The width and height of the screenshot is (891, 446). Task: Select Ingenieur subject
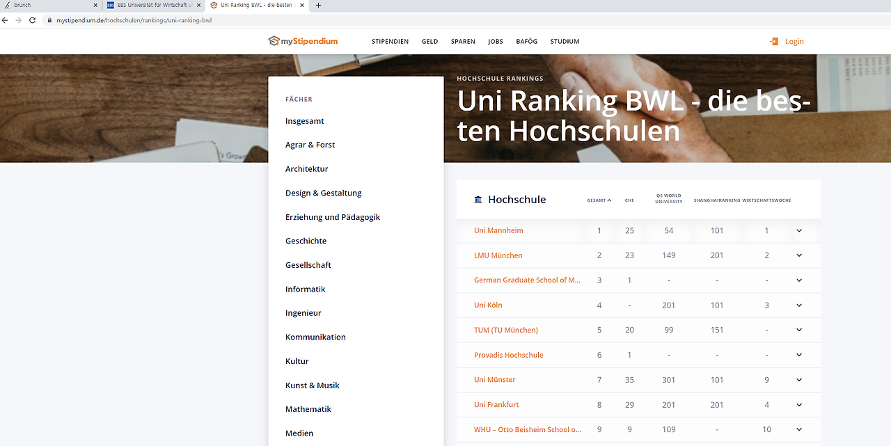tap(303, 313)
